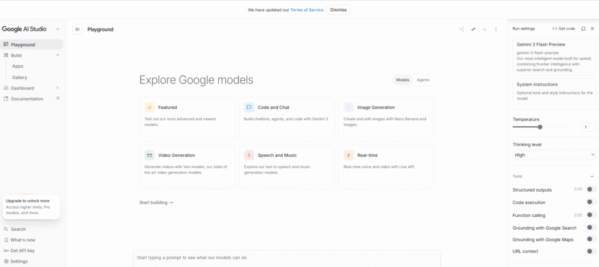Collapse the Build section in the sidebar
The height and width of the screenshot is (267, 599).
click(57, 56)
